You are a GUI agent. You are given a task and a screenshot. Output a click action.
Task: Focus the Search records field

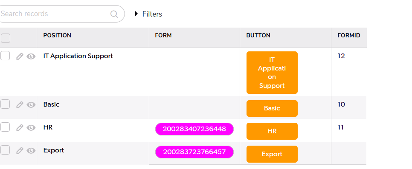55,14
